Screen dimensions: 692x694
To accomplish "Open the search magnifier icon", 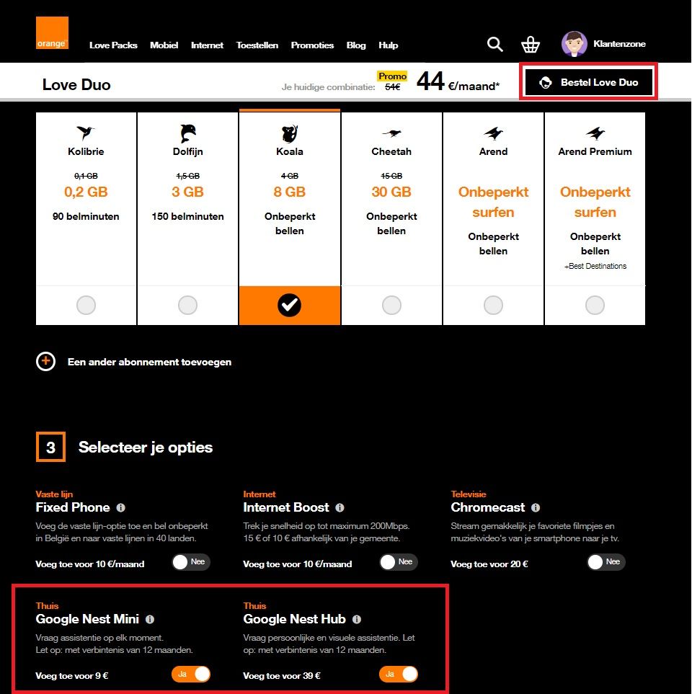I will click(x=494, y=44).
